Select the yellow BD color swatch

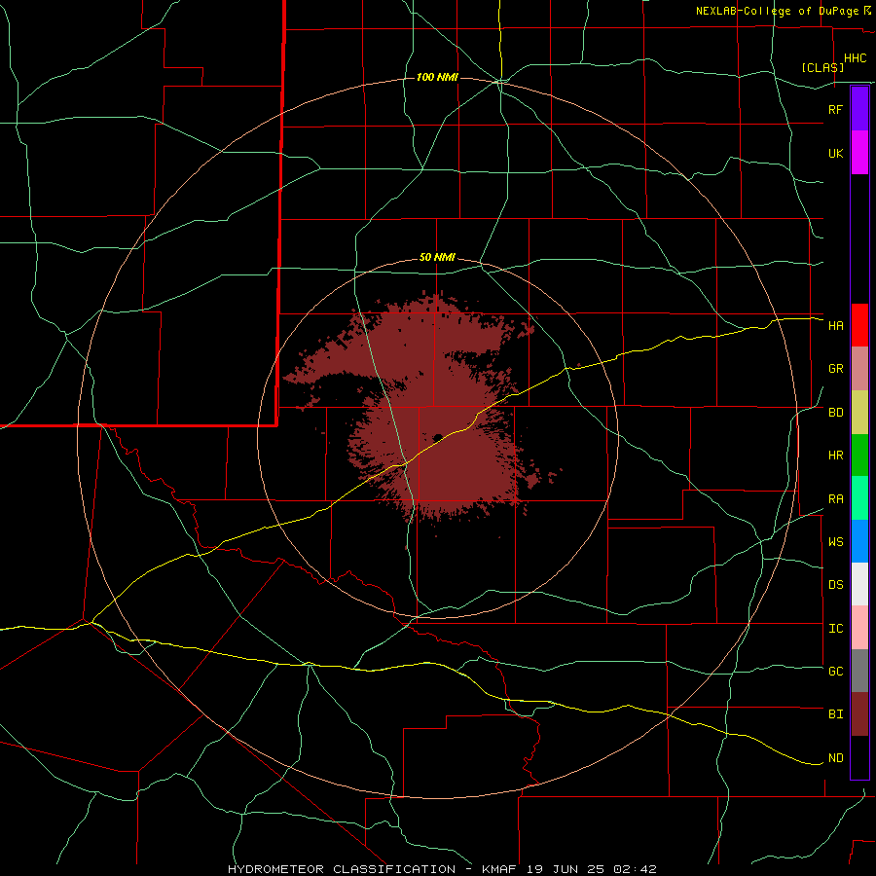859,413
